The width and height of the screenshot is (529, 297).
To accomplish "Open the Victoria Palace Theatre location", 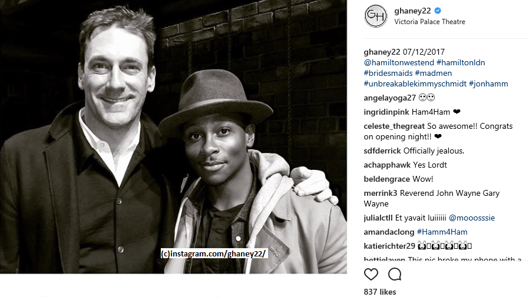I will [x=429, y=22].
